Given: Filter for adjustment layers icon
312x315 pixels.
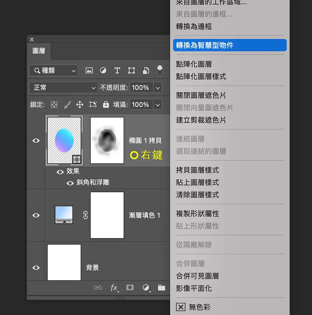Looking at the screenshot, I should click(x=103, y=71).
